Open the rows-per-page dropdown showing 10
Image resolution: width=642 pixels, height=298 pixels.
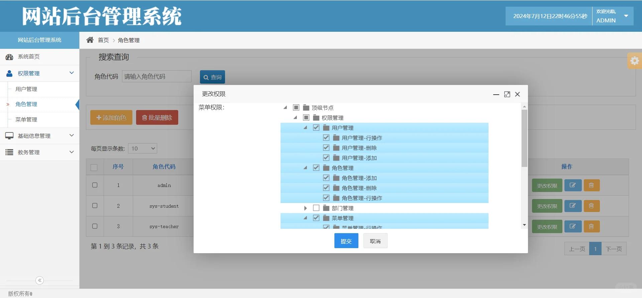coord(143,148)
